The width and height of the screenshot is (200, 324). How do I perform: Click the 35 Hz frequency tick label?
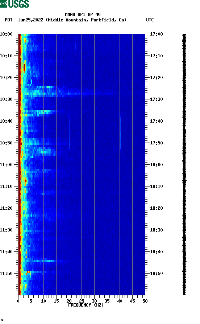pyautogui.click(x=107, y=301)
